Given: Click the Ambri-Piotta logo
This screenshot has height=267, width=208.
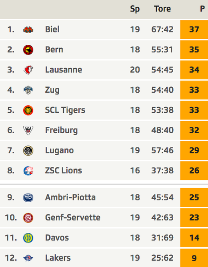Looking at the screenshot, I should tap(28, 198).
